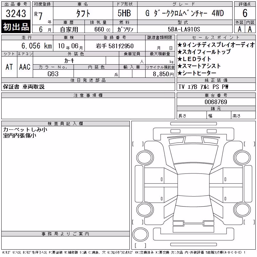
Task: Click the 注意事項欄 header
Action: pos(88,95)
